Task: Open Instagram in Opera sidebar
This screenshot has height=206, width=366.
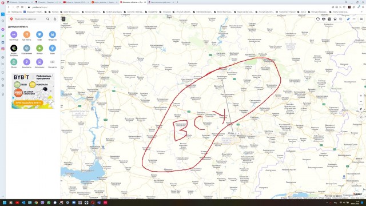Action: point(3,49)
